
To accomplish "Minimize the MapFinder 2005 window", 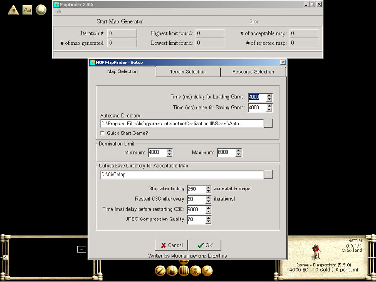I will click(x=306, y=4).
